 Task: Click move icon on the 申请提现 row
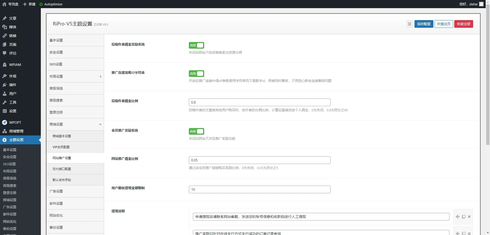pyautogui.click(x=458, y=217)
